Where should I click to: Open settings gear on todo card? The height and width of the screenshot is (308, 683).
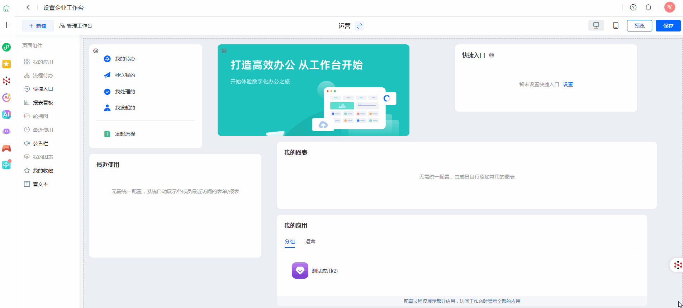[96, 51]
